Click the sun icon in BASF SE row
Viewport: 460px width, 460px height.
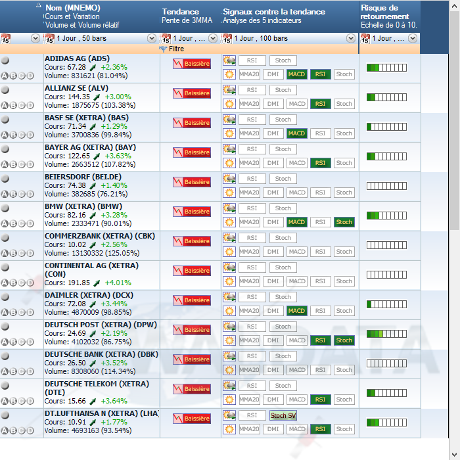click(229, 133)
